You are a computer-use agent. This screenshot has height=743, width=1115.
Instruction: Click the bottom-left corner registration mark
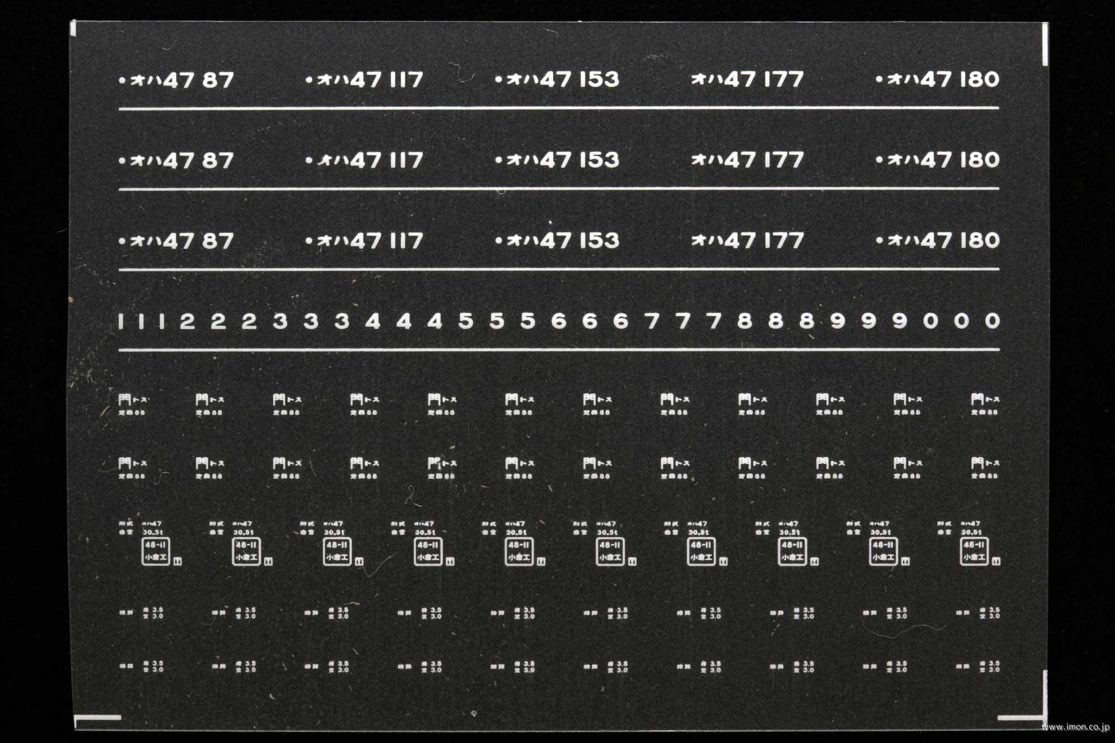(x=98, y=717)
